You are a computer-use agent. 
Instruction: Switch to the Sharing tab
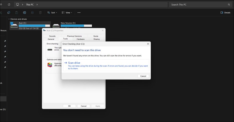click(x=96, y=39)
